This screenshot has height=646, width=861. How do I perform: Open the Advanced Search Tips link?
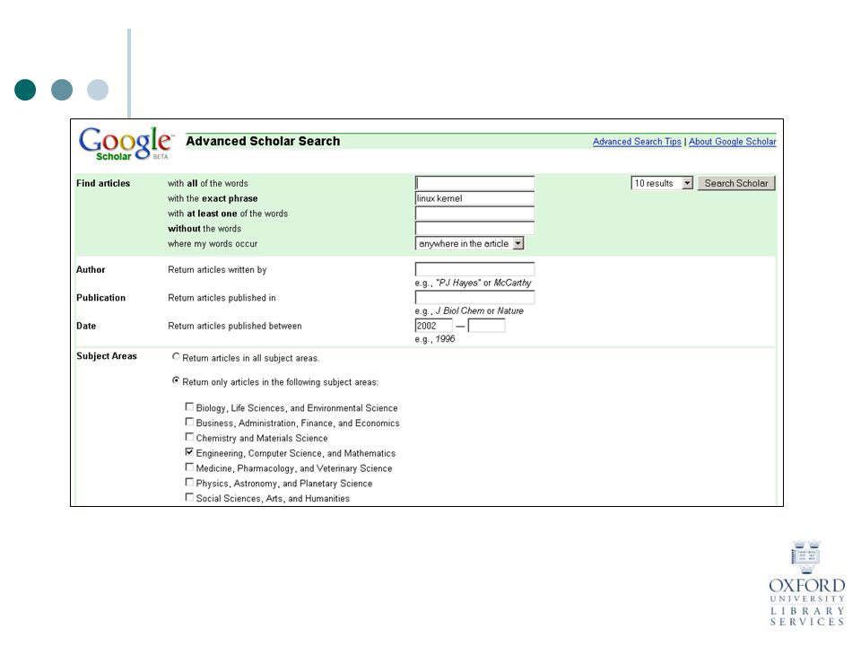(637, 142)
